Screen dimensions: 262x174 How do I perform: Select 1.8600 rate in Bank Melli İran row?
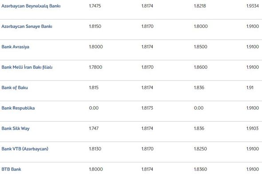point(201,67)
